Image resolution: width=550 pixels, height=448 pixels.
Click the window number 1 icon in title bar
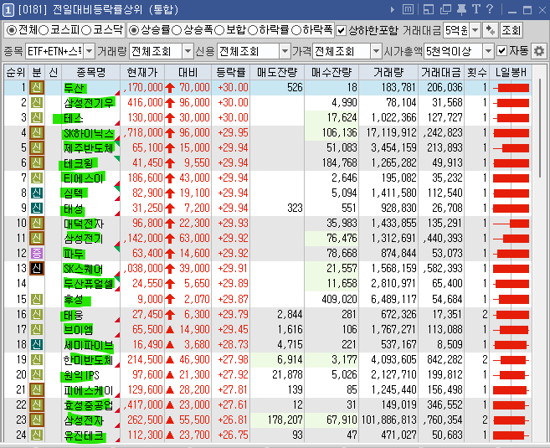8,10
